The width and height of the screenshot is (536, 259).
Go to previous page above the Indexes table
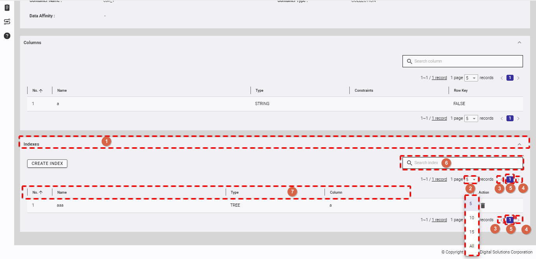pos(502,179)
